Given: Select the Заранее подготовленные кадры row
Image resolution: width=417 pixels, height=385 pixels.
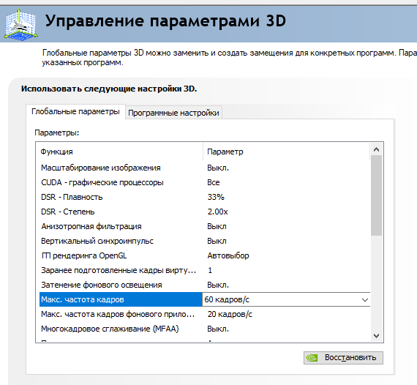Looking at the screenshot, I should 205,270.
